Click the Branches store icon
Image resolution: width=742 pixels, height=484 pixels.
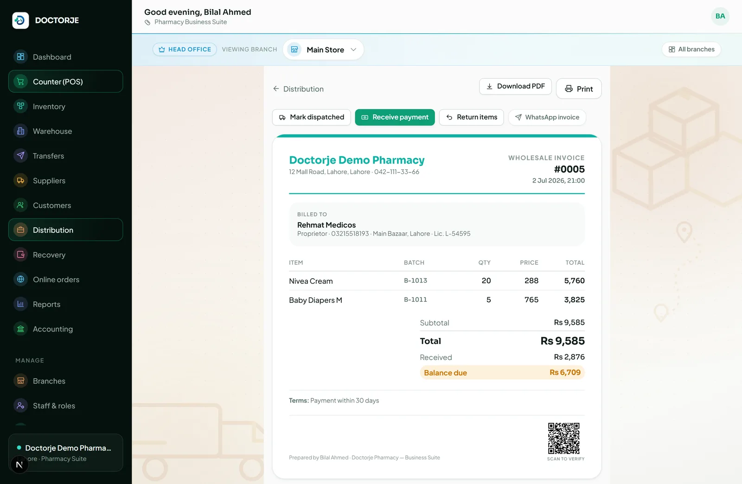pyautogui.click(x=20, y=381)
